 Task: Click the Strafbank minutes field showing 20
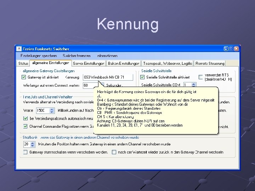click(x=27, y=144)
